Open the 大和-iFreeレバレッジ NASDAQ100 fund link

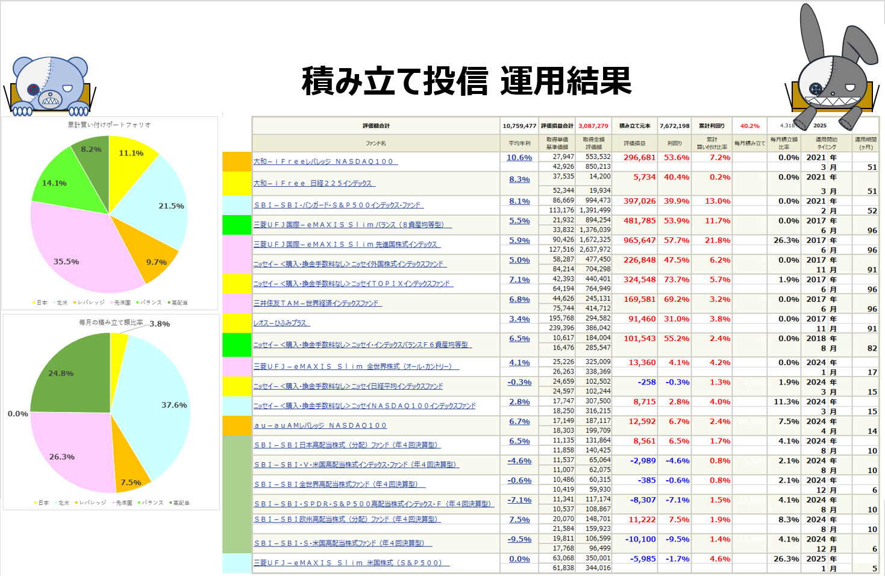(x=324, y=161)
